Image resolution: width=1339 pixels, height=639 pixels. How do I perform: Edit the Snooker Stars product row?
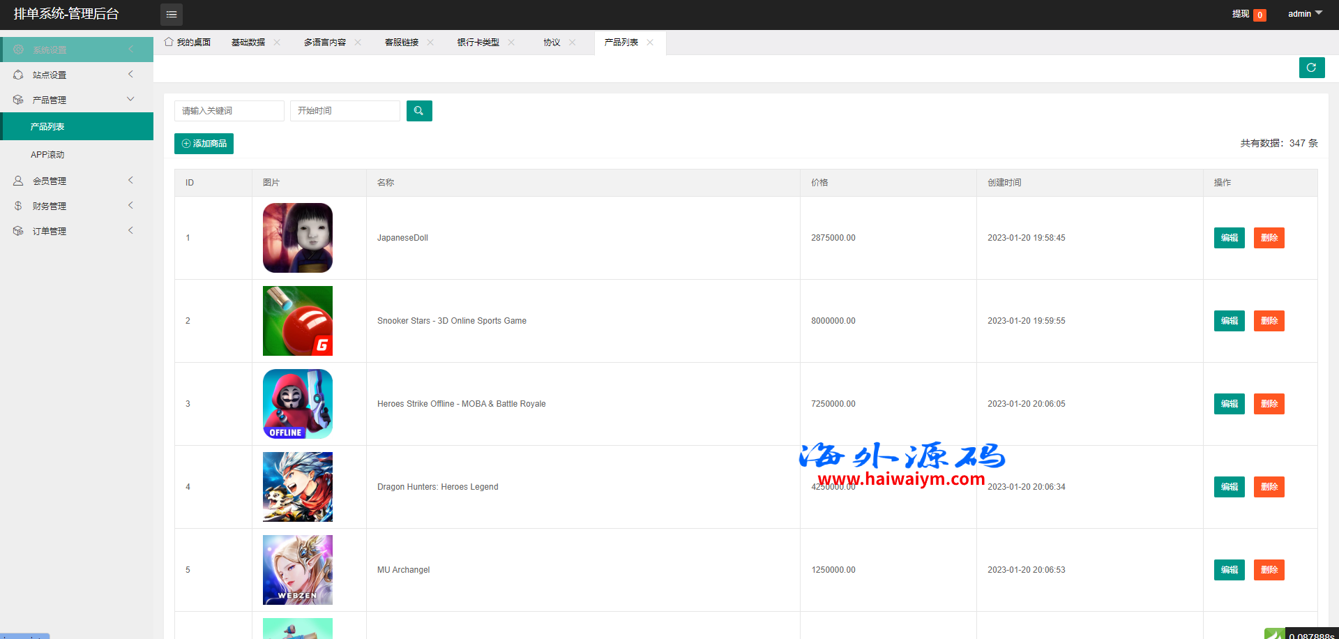coord(1229,321)
